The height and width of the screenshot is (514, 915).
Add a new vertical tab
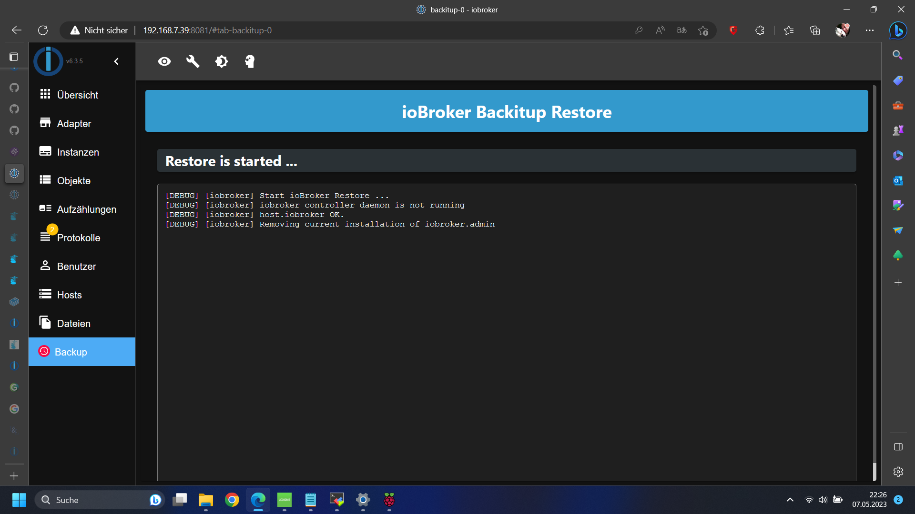14,475
